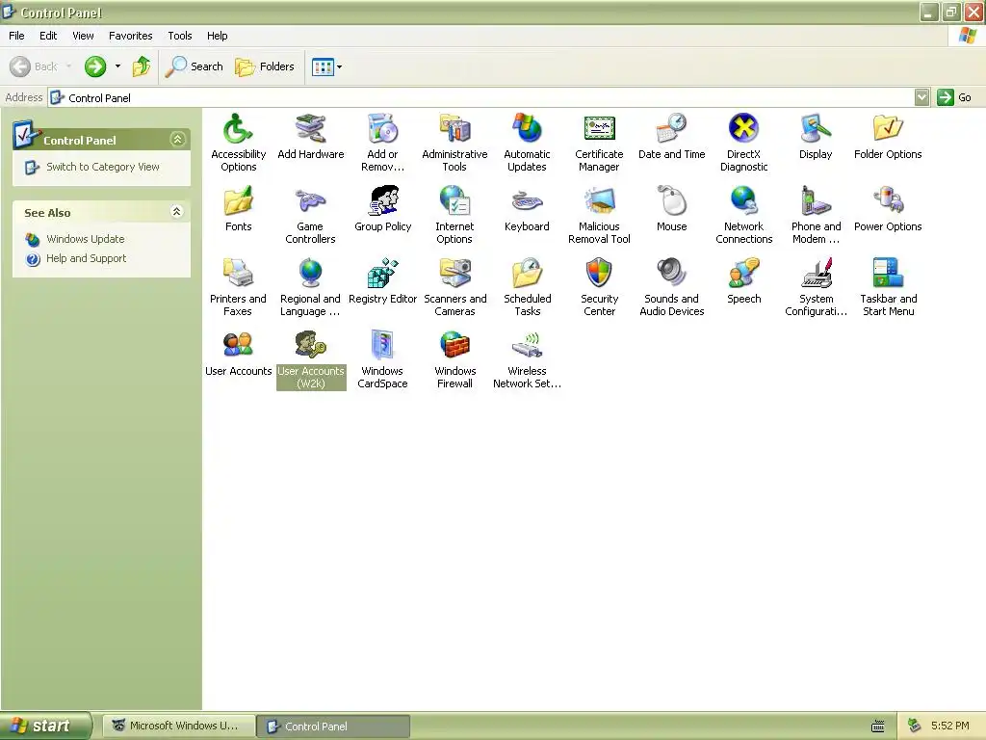Select the Mouse icon
Image resolution: width=986 pixels, height=740 pixels.
[671, 201]
